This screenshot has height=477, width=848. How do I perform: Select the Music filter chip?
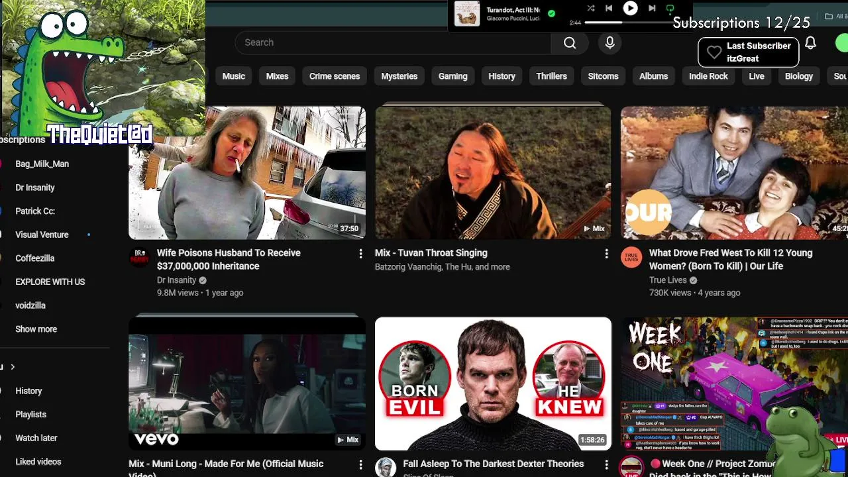[234, 76]
